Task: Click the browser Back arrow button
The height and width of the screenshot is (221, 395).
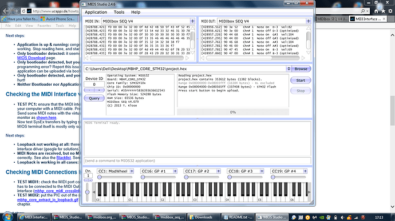Action: [x=6, y=11]
